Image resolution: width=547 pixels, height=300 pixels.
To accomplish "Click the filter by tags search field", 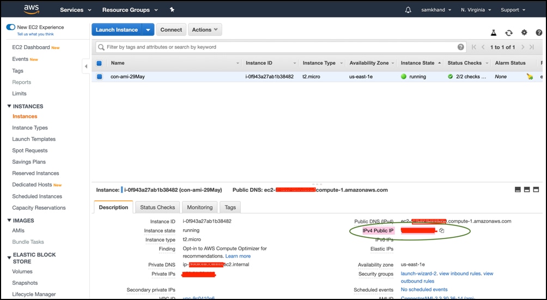I will 278,47.
